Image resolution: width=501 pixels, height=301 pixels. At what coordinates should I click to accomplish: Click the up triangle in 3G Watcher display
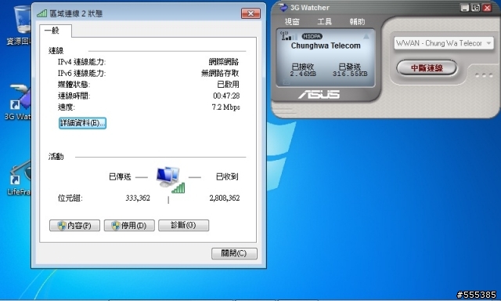tap(366, 37)
